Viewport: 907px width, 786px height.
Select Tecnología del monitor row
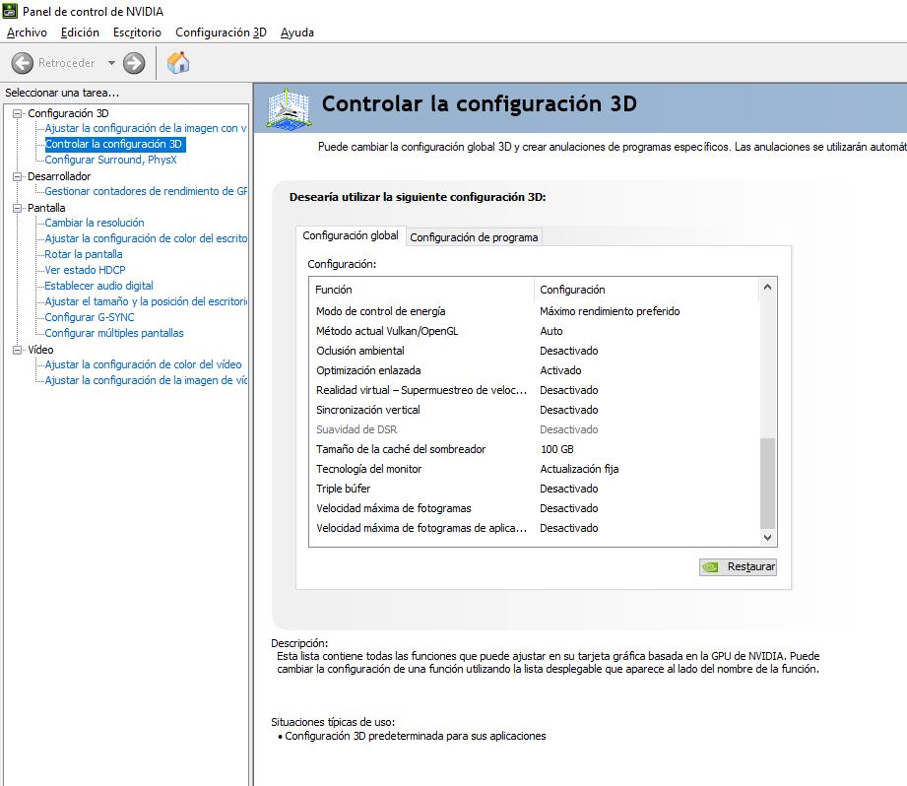[x=536, y=469]
